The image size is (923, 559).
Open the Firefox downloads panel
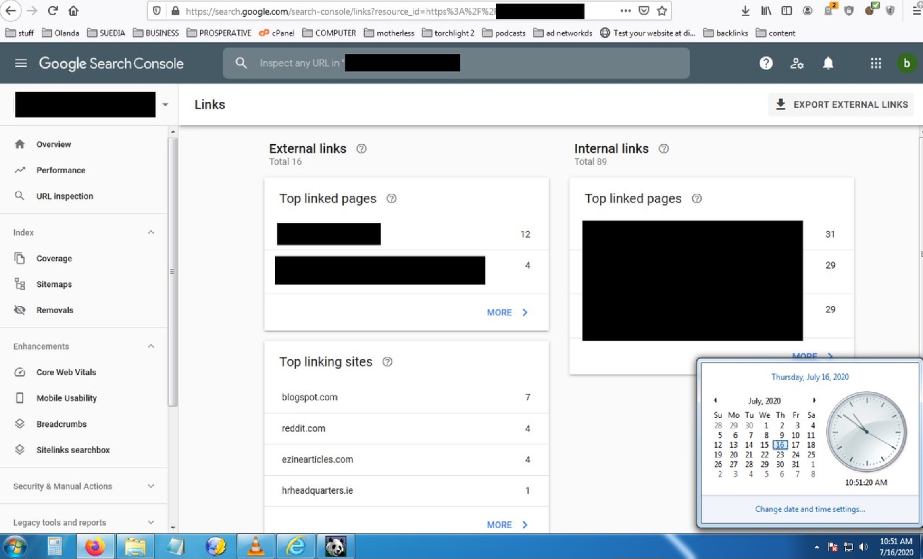tap(745, 11)
